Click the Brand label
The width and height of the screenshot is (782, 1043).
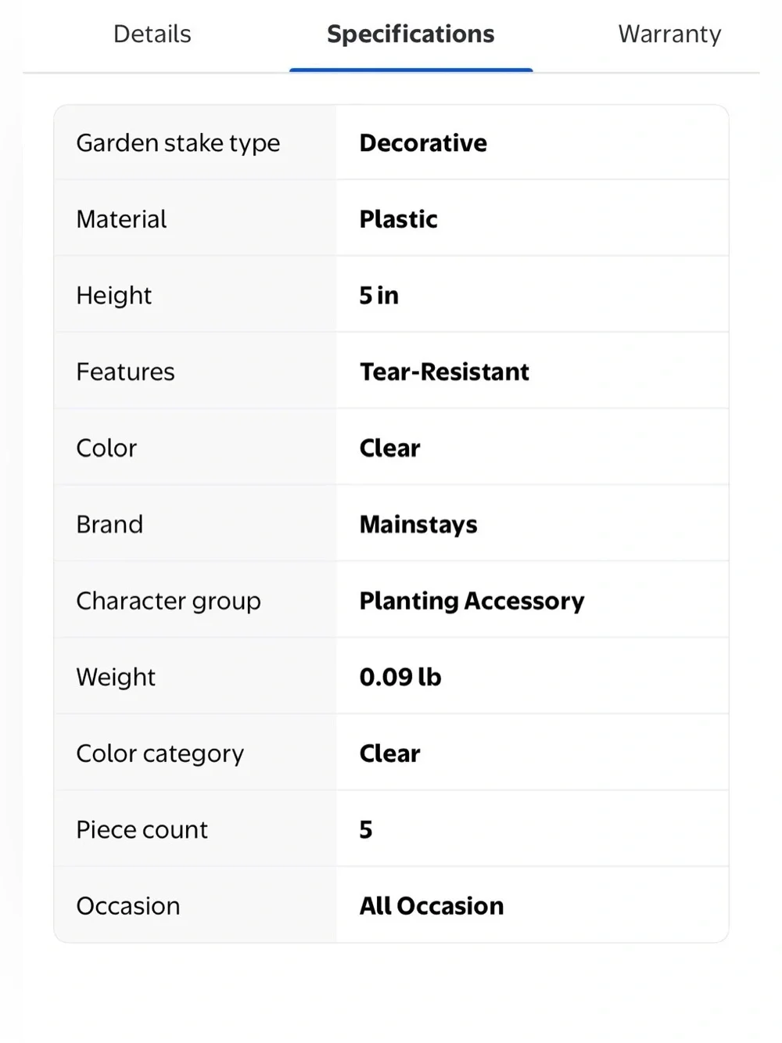109,524
